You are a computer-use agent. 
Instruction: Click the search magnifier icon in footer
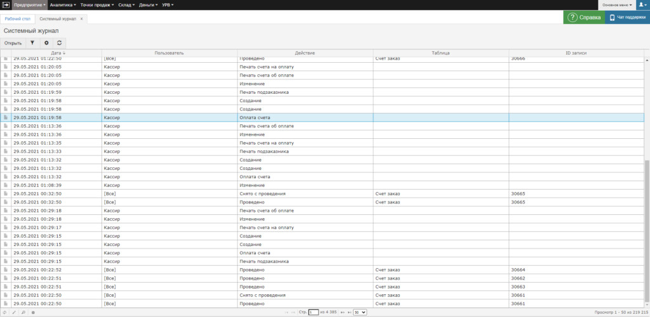pyautogui.click(x=23, y=313)
